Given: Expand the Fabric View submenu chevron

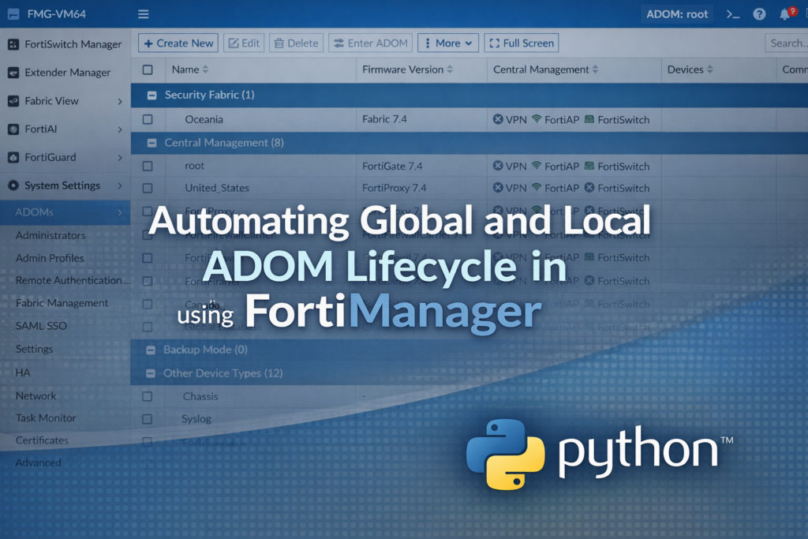Looking at the screenshot, I should point(120,102).
